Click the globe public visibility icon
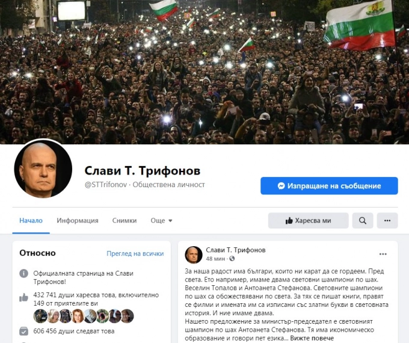This screenshot has width=409, height=343. click(x=232, y=259)
